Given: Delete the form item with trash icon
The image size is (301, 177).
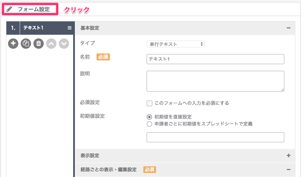Looking at the screenshot, I should (38, 43).
